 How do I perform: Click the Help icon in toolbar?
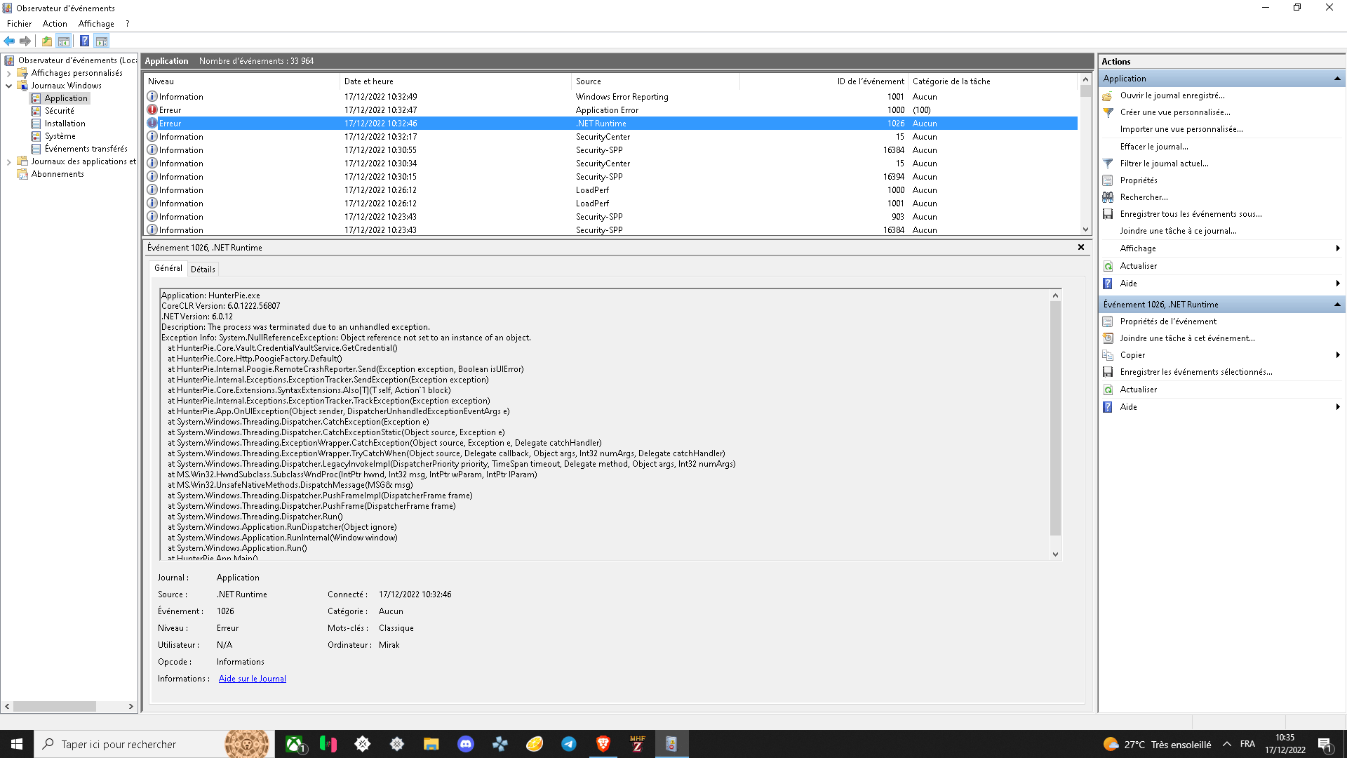[84, 41]
